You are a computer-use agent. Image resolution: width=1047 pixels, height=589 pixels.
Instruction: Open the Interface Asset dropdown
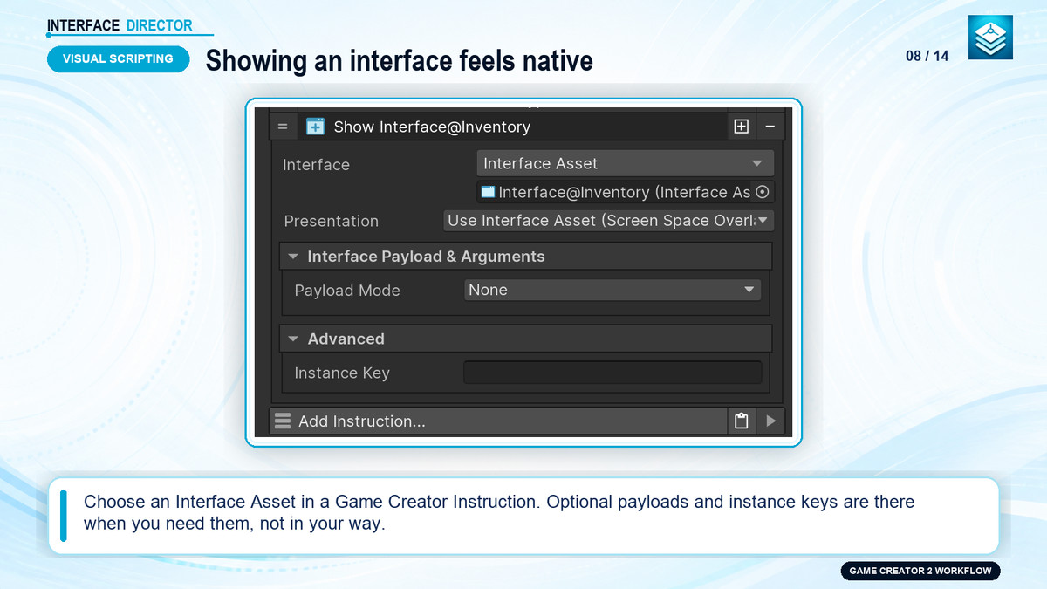tap(625, 163)
